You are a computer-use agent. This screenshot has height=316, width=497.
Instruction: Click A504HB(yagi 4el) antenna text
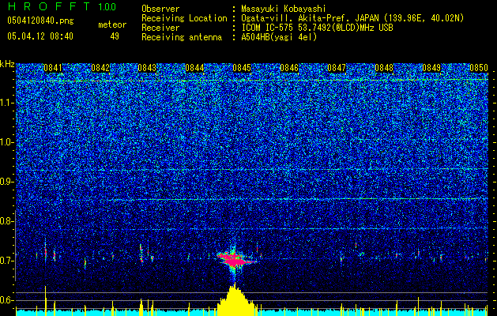(x=279, y=37)
